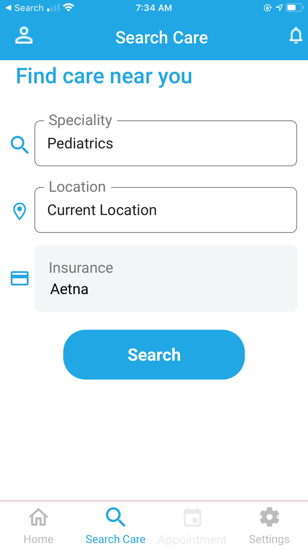
Task: Open the Insurance selector showing Aetna
Action: 166,278
